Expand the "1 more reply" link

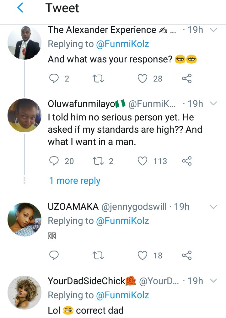pos(75,181)
